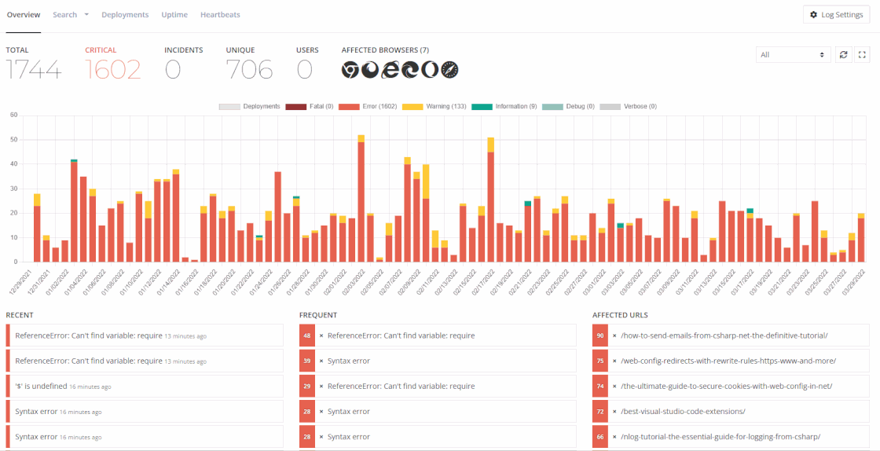Toggle the Verbose (0) legend series
This screenshot has height=451, width=880.
pyautogui.click(x=628, y=106)
